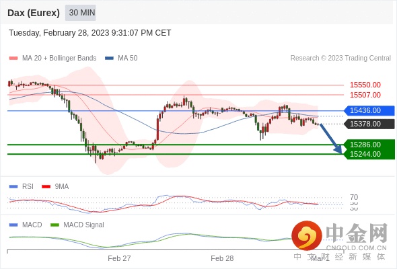397x269 pixels.
Task: Click the 30 MIN timeframe button
Action: click(x=81, y=13)
